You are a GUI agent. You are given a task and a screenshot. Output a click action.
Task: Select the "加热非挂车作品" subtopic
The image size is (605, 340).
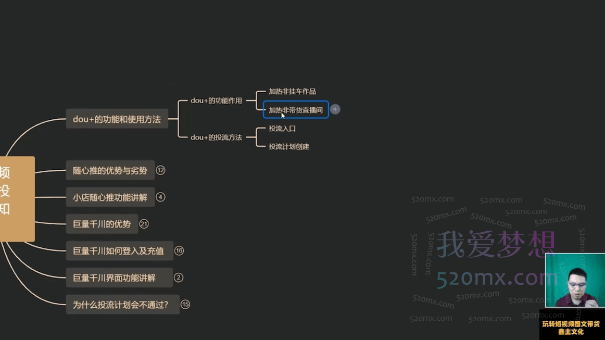pyautogui.click(x=292, y=91)
